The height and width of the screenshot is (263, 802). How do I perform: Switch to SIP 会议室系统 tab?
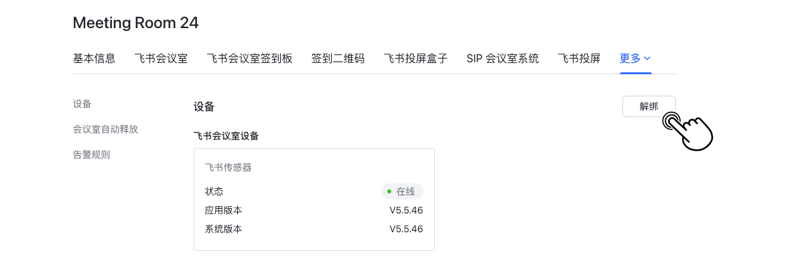pyautogui.click(x=503, y=58)
